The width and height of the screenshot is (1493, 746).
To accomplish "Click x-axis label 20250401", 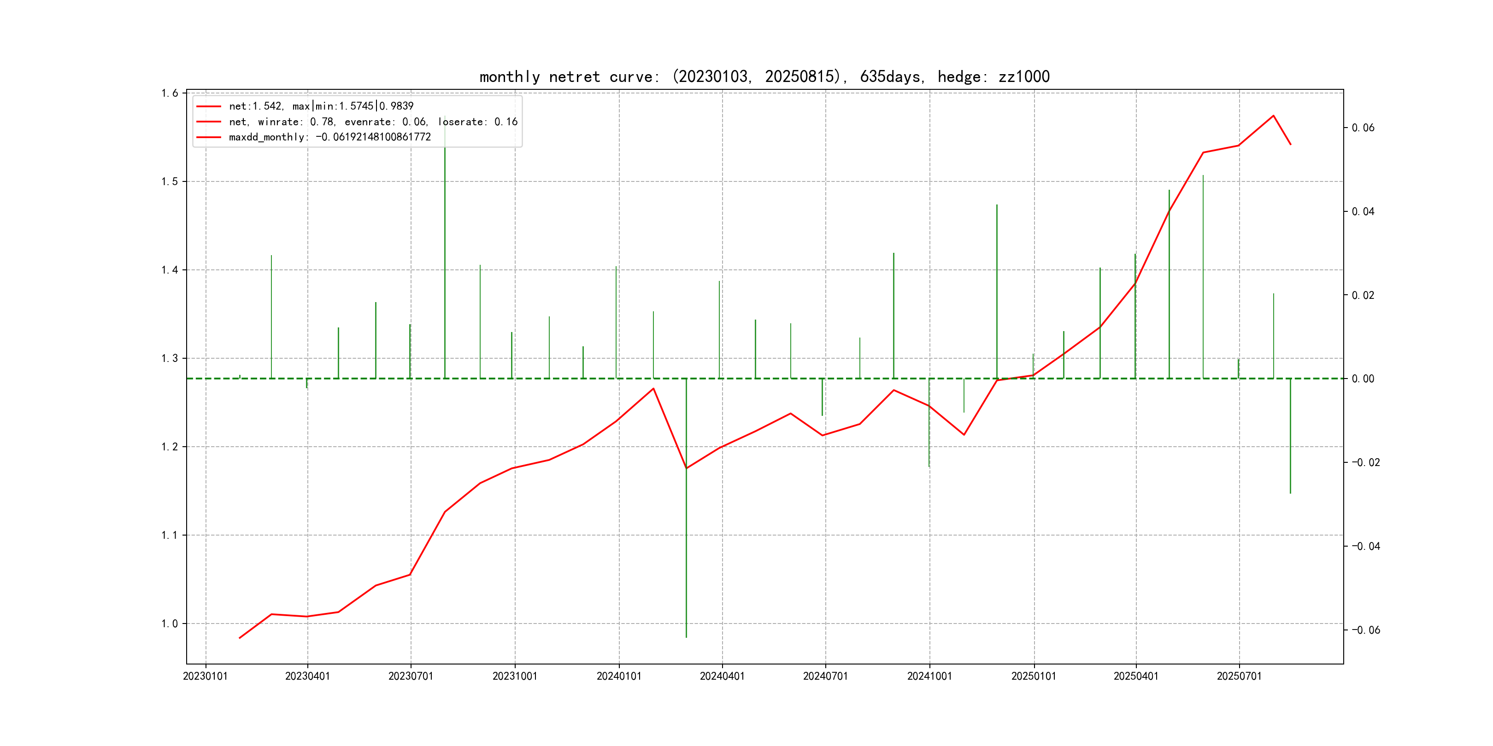I will coord(1135,676).
